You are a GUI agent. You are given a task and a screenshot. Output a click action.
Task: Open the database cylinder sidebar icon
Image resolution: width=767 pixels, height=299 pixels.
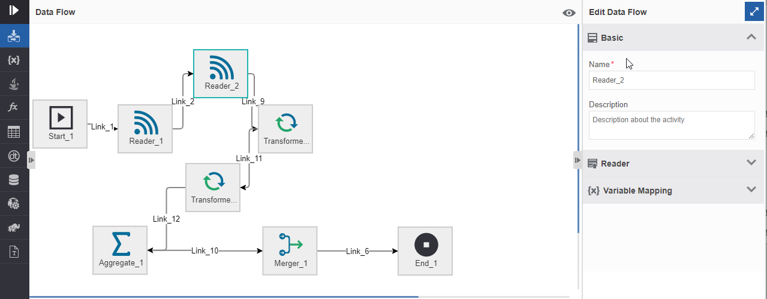[14, 180]
